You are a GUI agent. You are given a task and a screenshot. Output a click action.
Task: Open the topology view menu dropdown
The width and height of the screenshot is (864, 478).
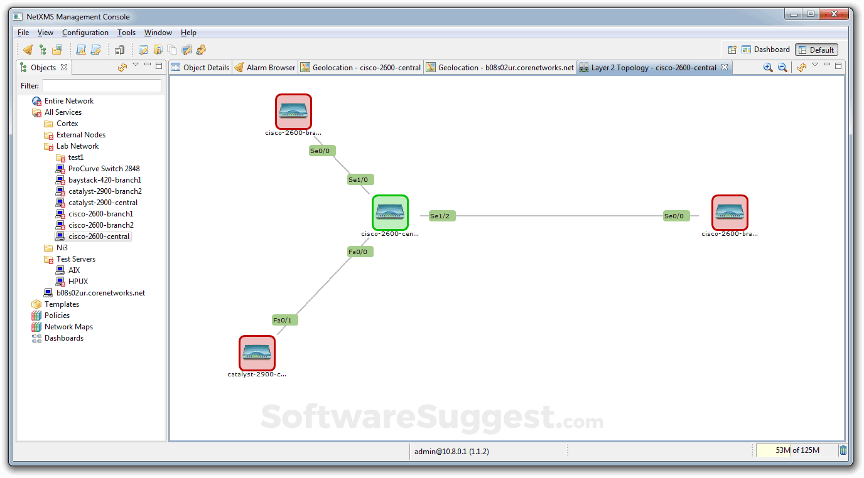point(814,67)
